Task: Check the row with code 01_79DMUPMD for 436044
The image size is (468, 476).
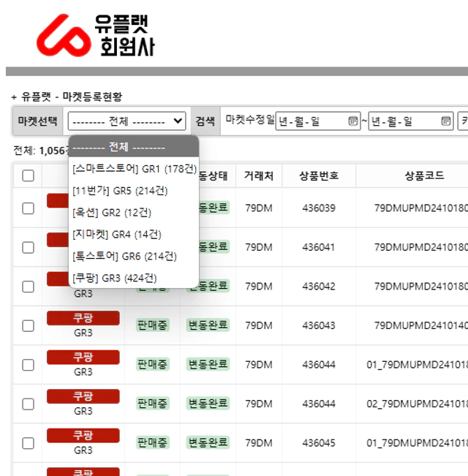Action: (x=28, y=365)
